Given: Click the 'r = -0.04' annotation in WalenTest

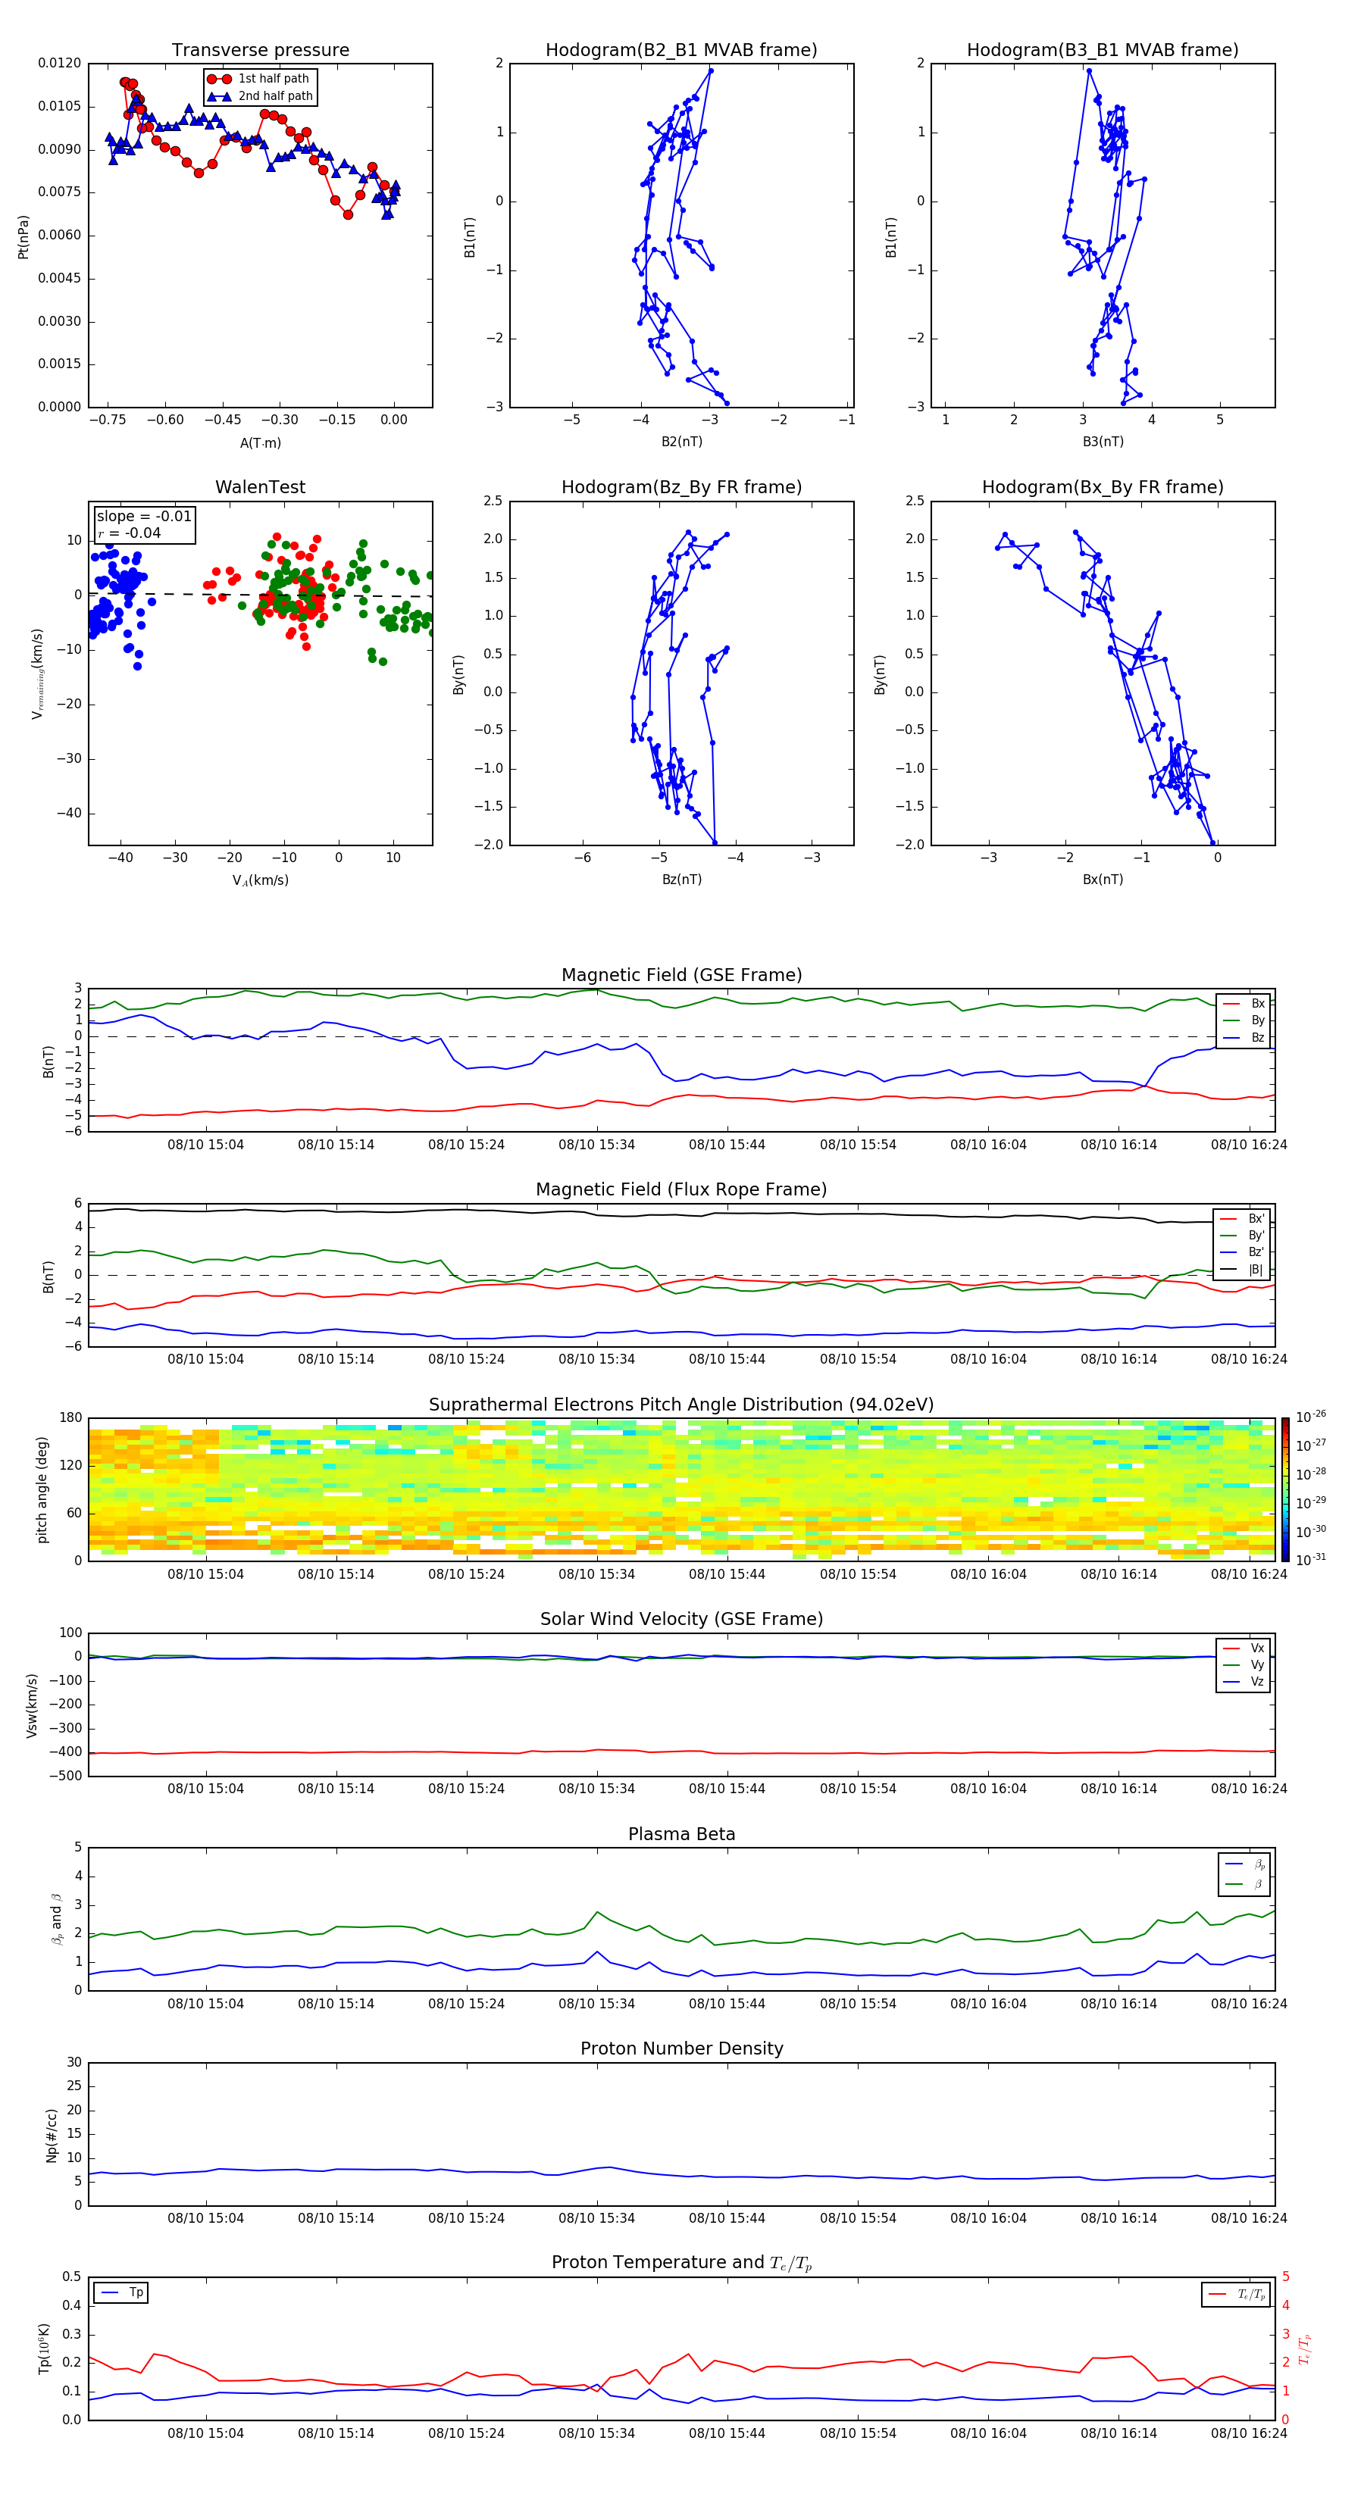Looking at the screenshot, I should pyautogui.click(x=129, y=533).
